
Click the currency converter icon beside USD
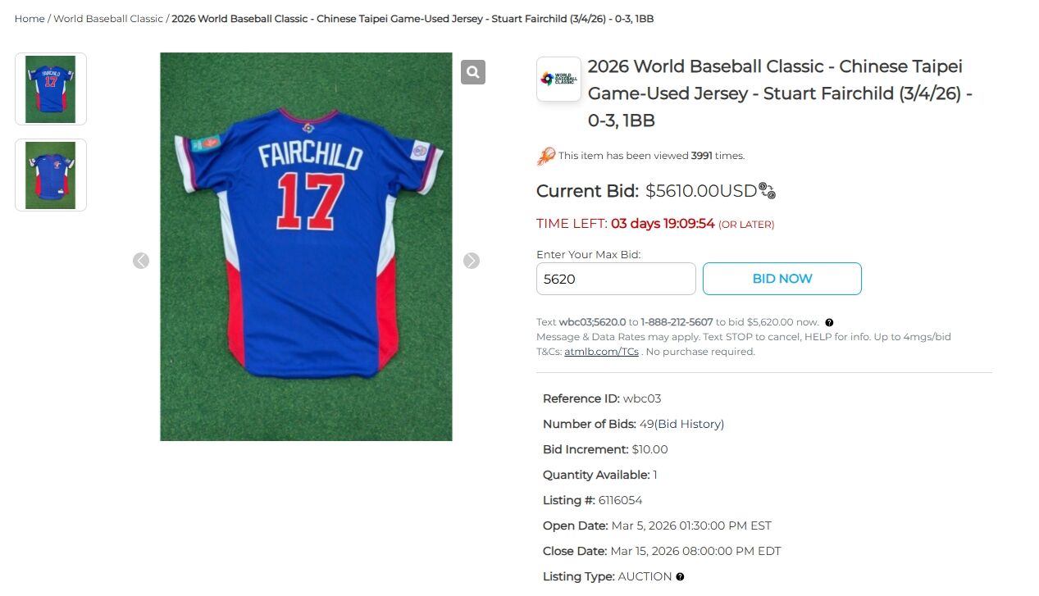768,191
